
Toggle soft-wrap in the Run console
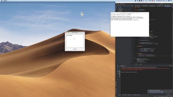tap(119, 71)
